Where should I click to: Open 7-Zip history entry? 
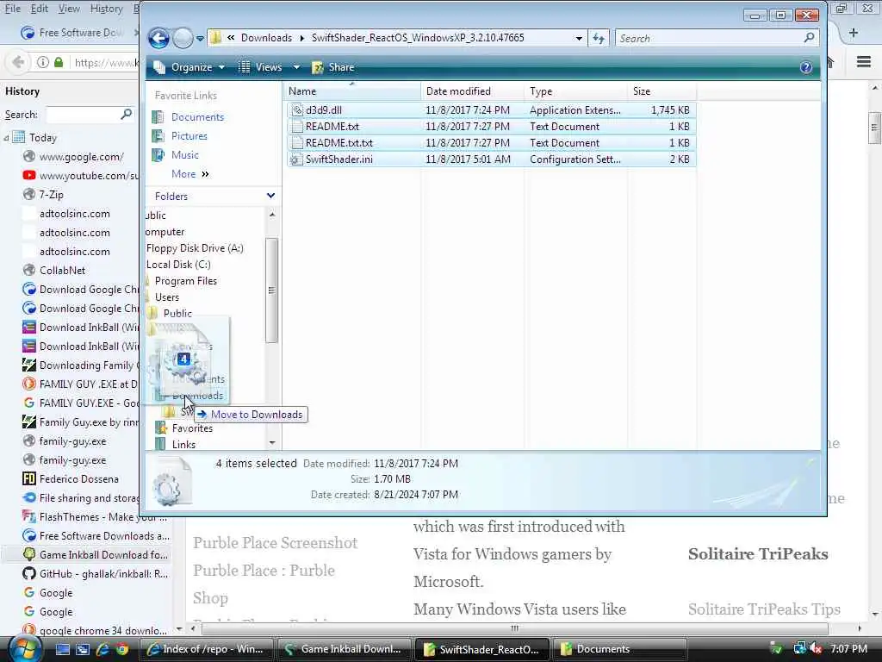click(x=51, y=195)
